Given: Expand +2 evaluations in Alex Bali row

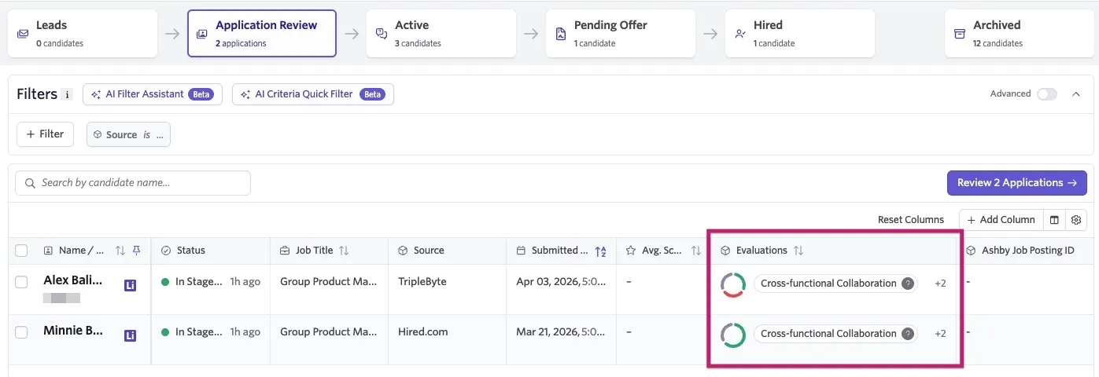Looking at the screenshot, I should 940,284.
